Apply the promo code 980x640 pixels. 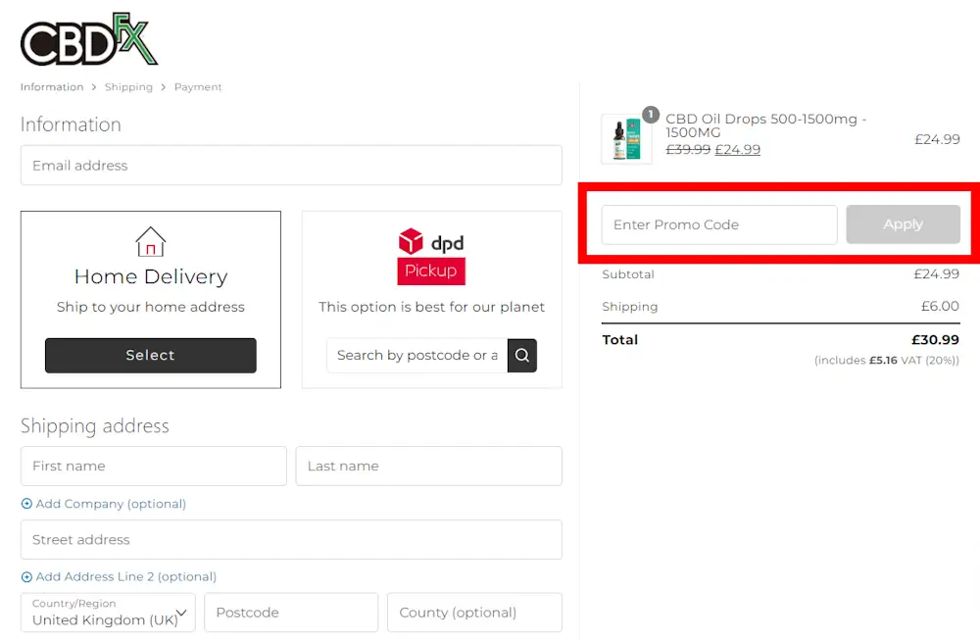pos(904,224)
